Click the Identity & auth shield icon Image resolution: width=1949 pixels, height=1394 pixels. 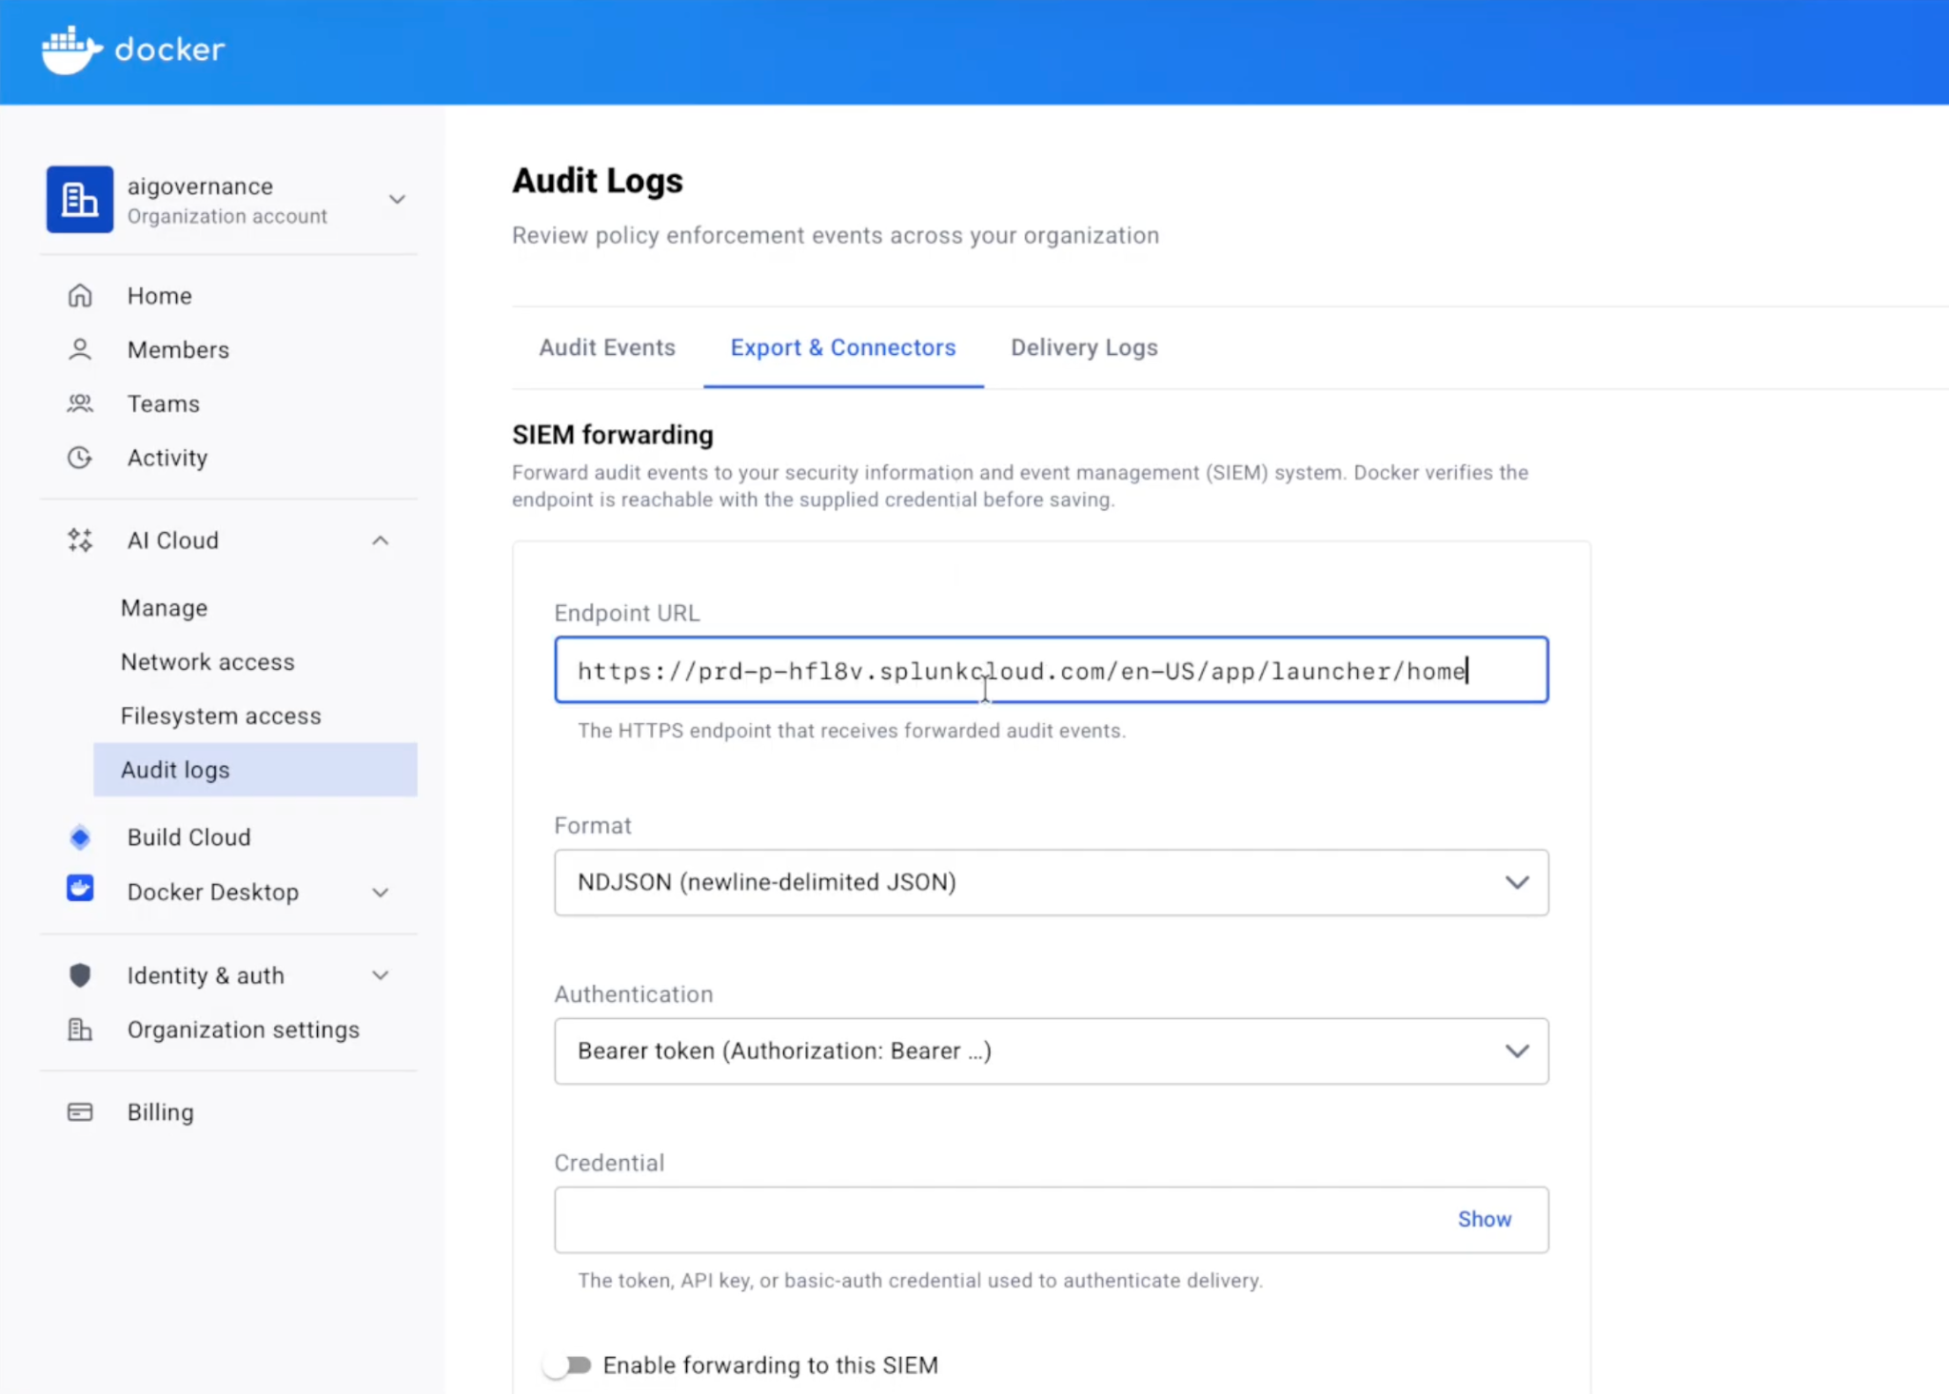coord(80,975)
